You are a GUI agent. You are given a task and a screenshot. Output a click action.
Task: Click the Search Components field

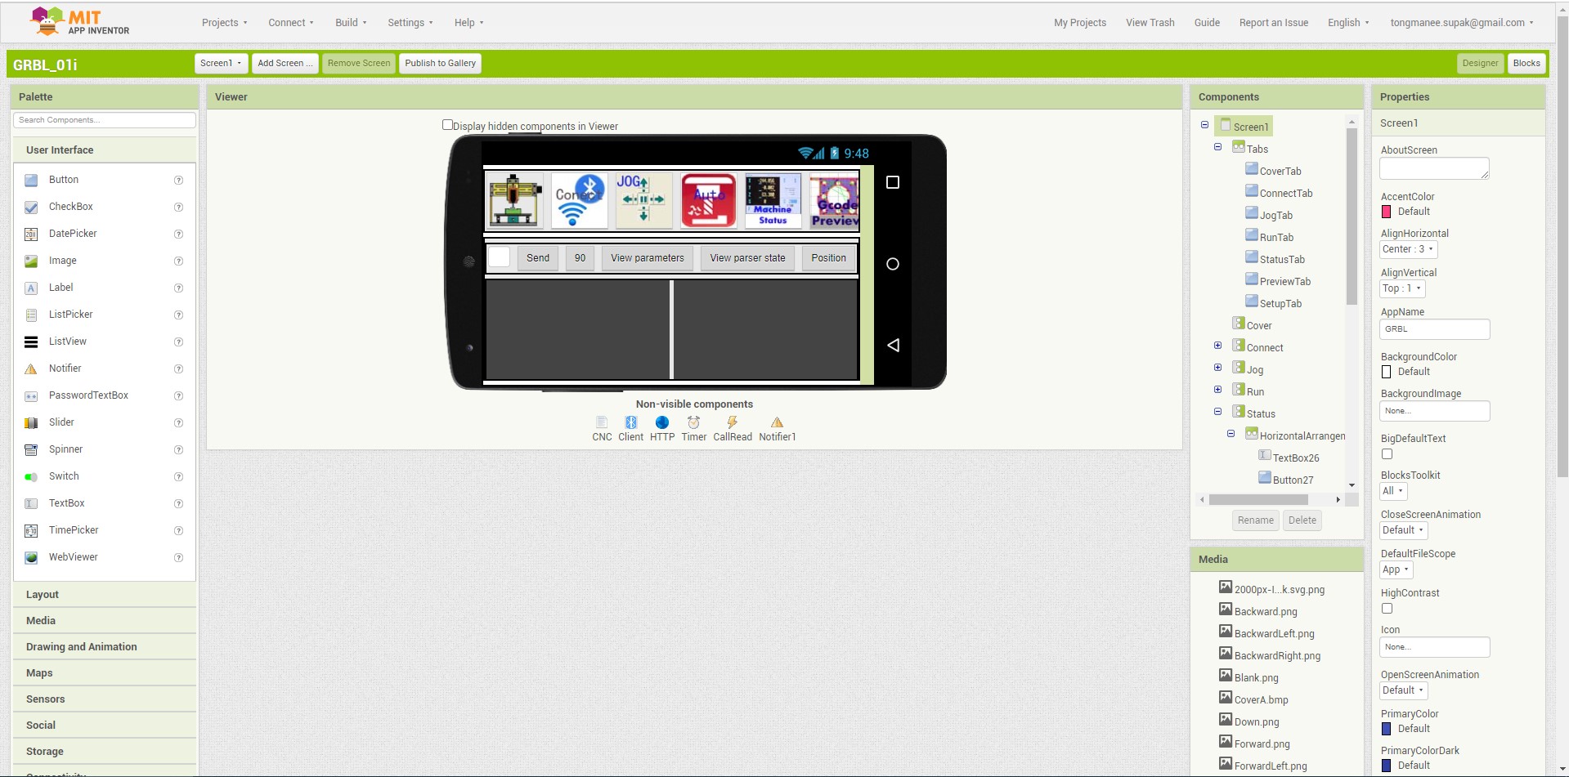(x=105, y=120)
